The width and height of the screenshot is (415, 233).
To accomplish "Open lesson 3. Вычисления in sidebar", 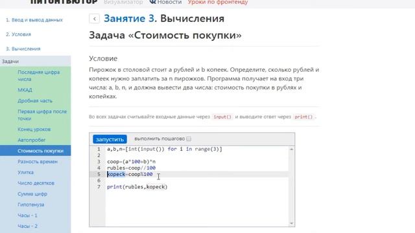I will [x=23, y=49].
